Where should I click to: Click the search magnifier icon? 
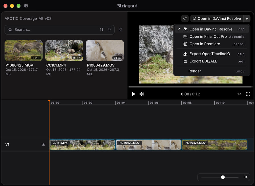[10, 30]
